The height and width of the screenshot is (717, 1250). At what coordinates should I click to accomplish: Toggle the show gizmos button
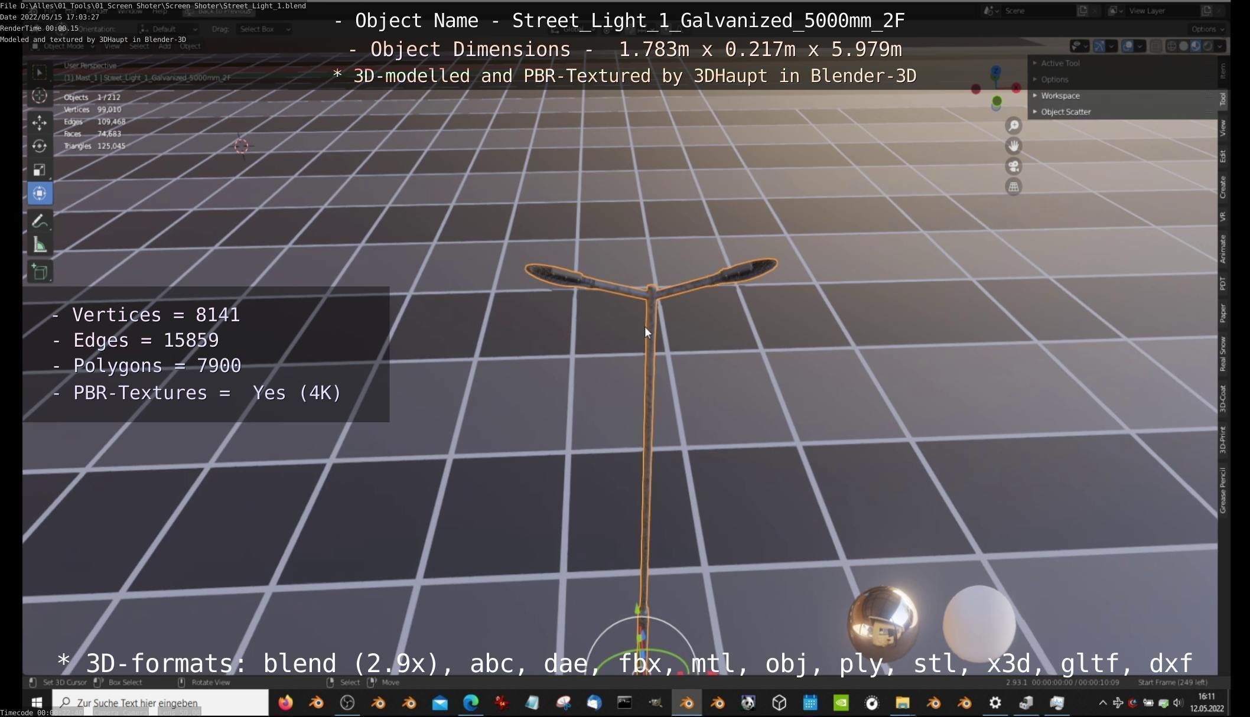1099,46
